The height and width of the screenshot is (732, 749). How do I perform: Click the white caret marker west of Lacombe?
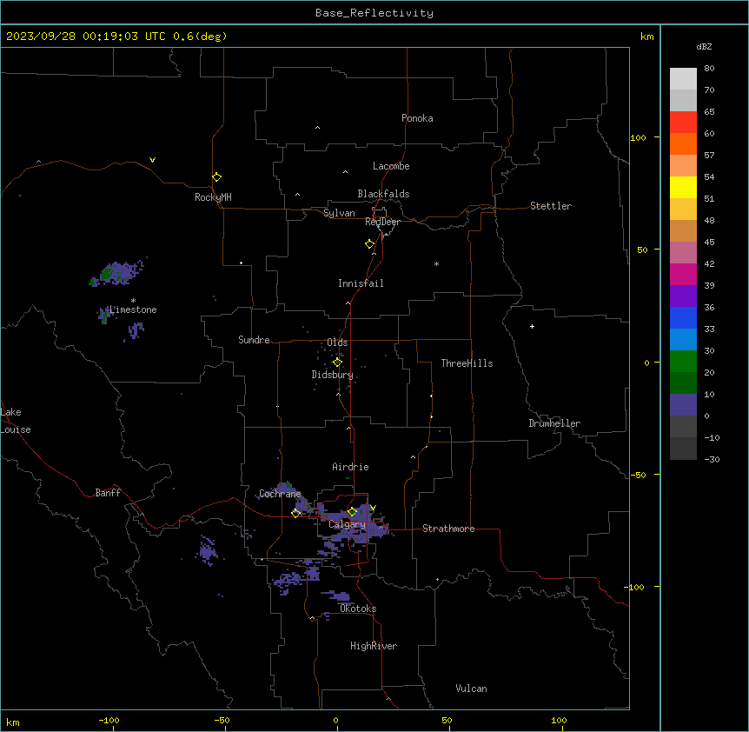pos(345,172)
